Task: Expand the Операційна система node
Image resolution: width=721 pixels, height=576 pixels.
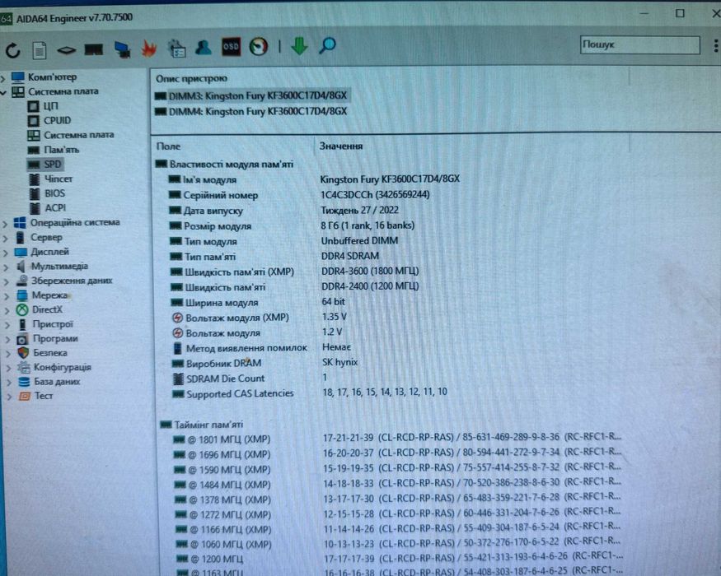Action: [x=5, y=224]
